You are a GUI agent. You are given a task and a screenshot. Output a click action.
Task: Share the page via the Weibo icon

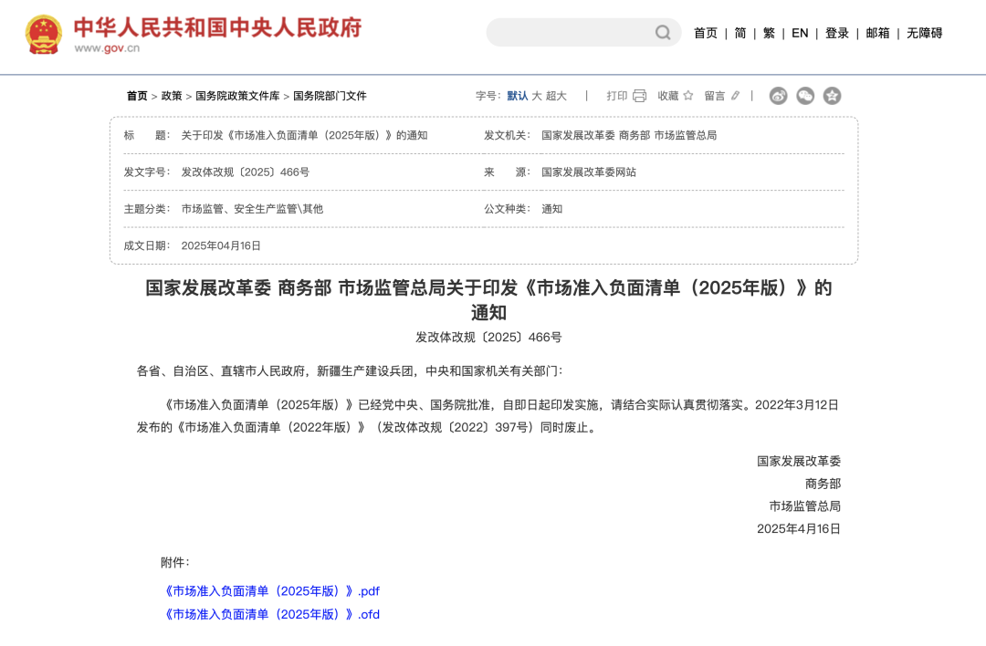point(778,95)
